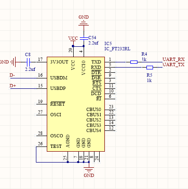Select the C54 designator text
The width and height of the screenshot is (188, 189).
(92, 38)
